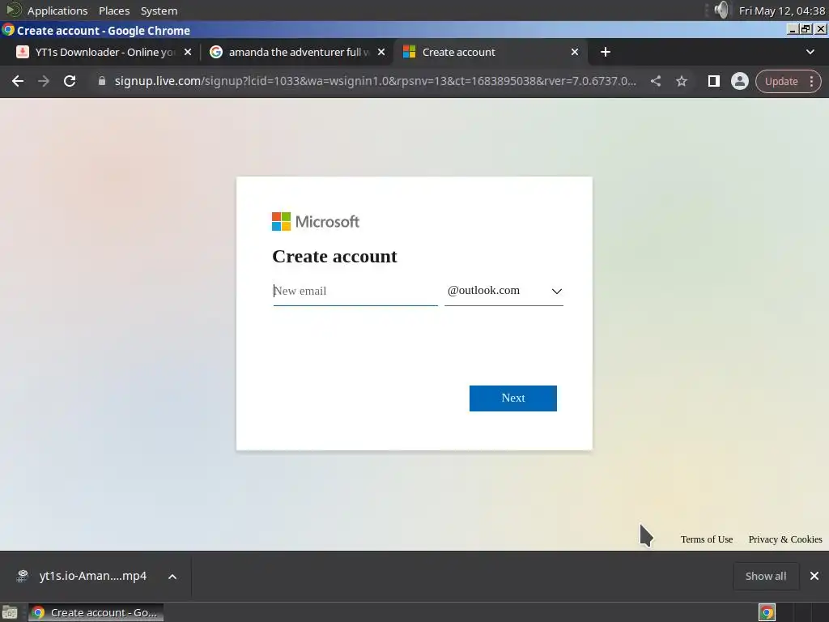This screenshot has width=829, height=622.
Task: Close the YT1s Downloader tab
Action: pos(188,52)
